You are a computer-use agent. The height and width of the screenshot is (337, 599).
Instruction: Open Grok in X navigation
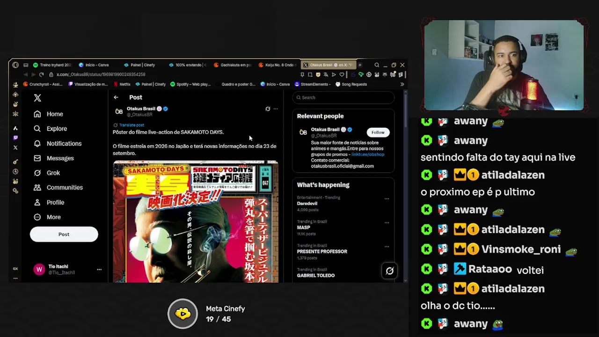pos(47,173)
